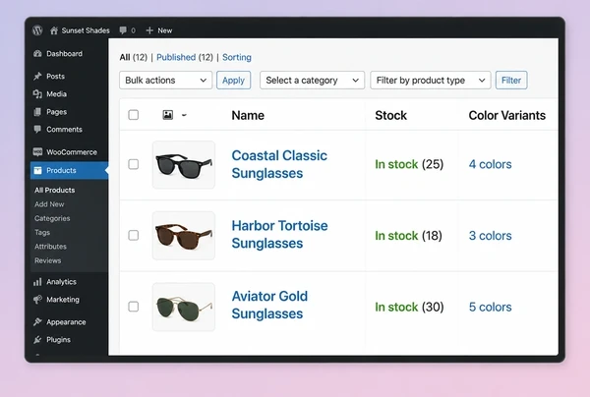Click the 5 colors variants link

click(x=490, y=308)
